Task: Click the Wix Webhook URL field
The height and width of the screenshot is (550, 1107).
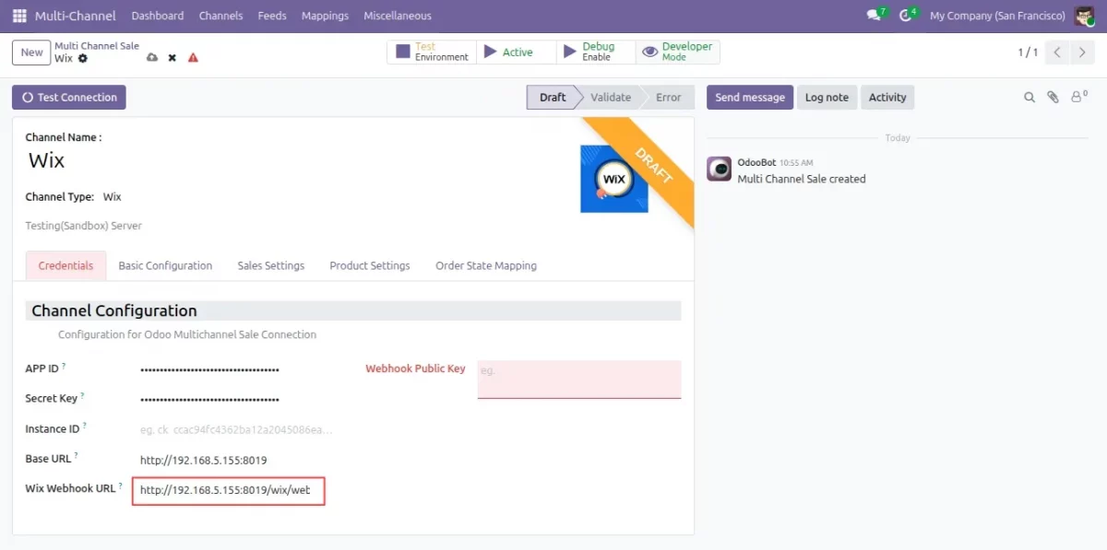Action: coord(229,490)
